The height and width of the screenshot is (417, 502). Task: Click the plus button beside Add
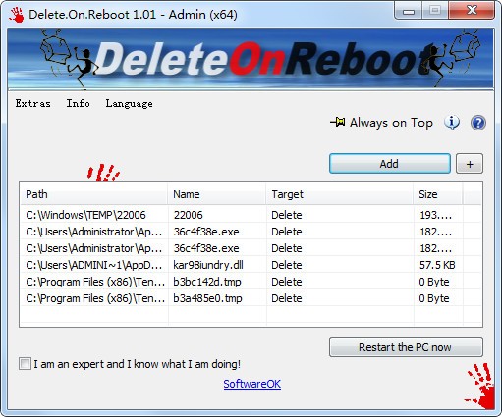coord(470,164)
